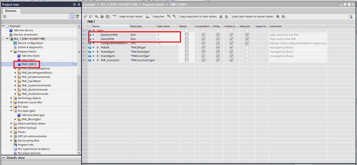
Task: Uncheck Setpoint checkbox for DataToPMC row
Action: click(x=247, y=39)
